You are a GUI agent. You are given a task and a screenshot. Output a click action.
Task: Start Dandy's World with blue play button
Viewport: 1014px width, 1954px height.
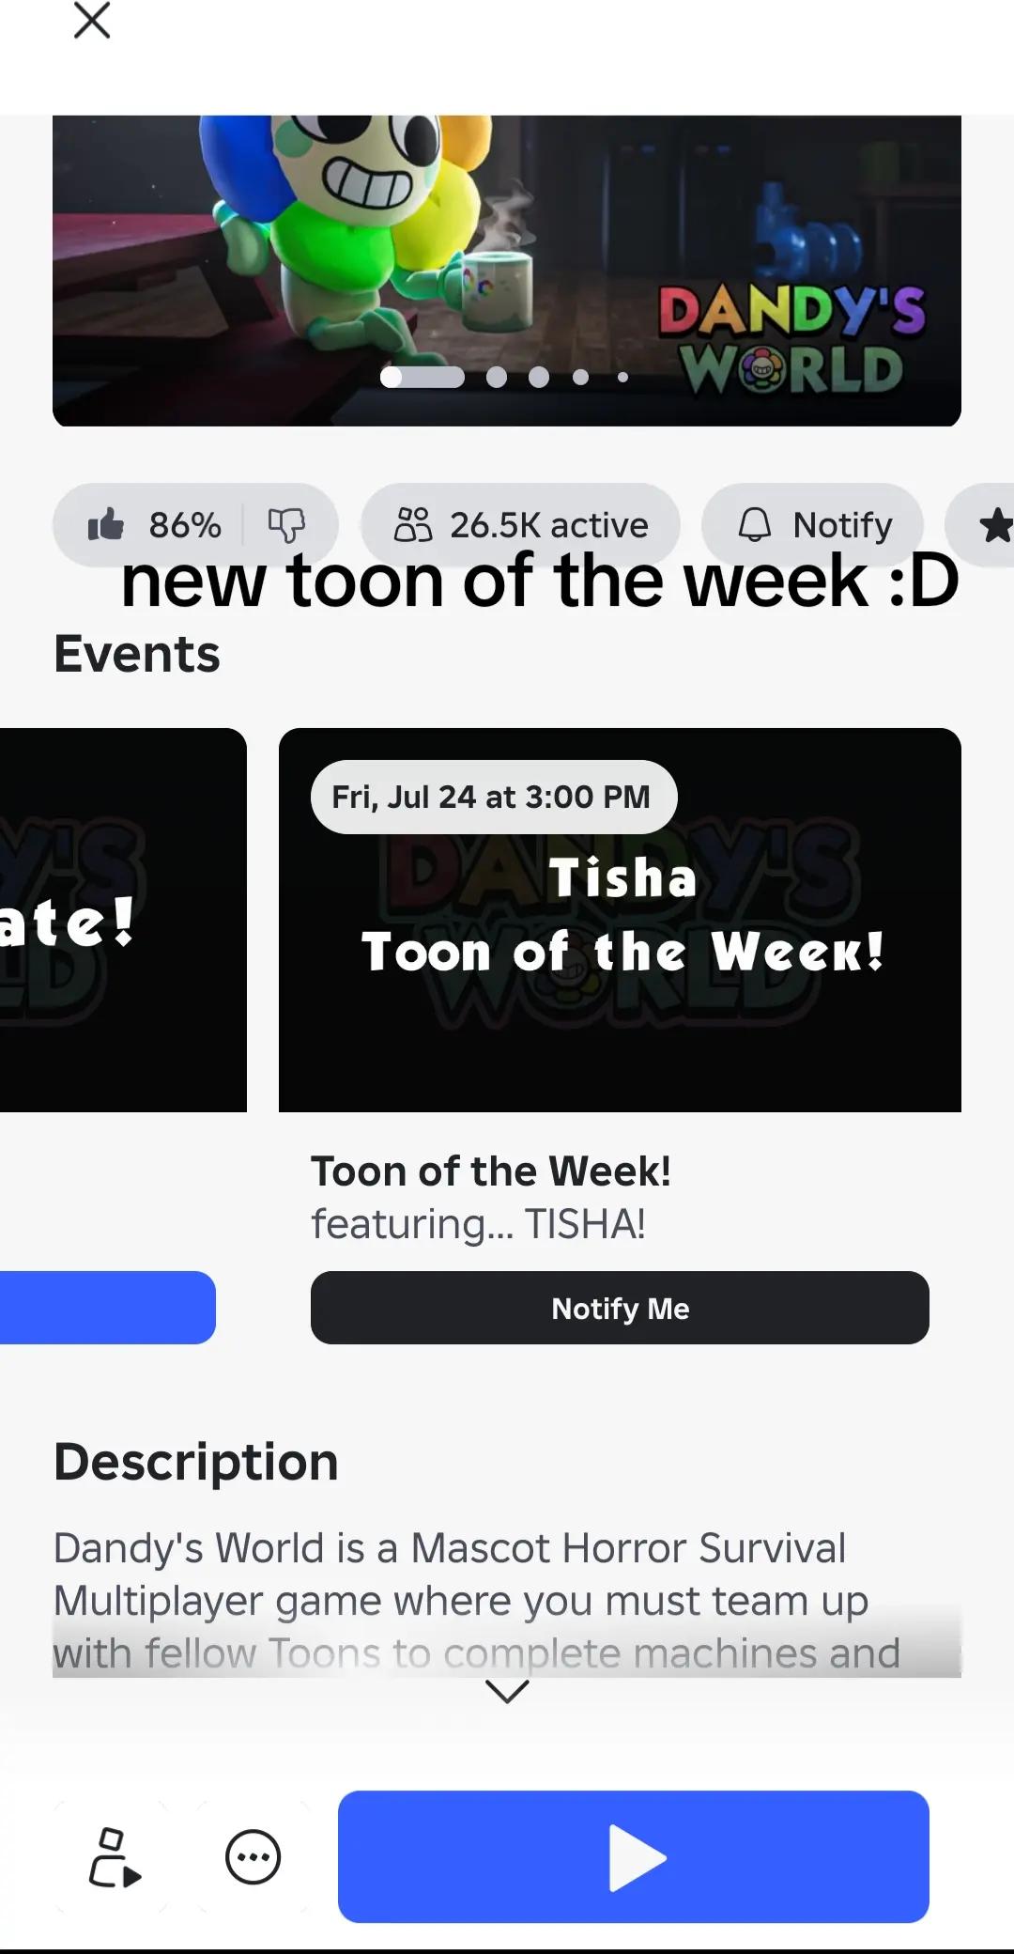click(634, 1857)
